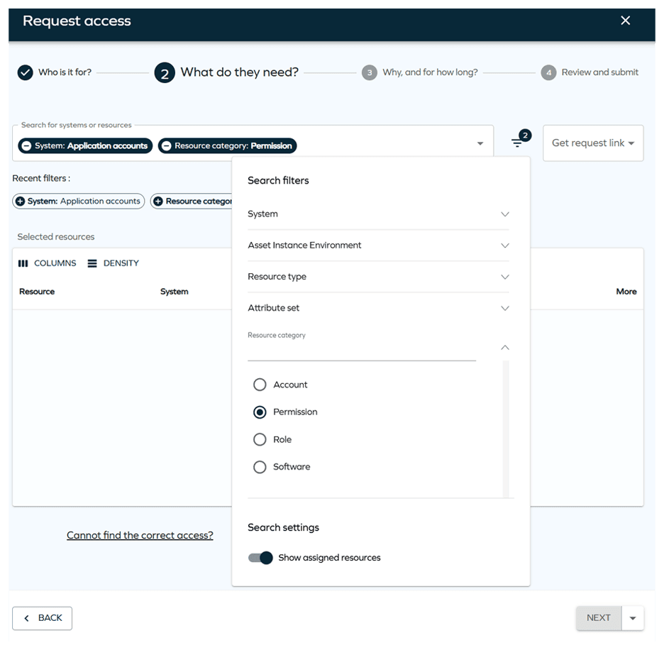The image size is (664, 650).
Task: Open the Get request link dropdown
Action: point(592,143)
